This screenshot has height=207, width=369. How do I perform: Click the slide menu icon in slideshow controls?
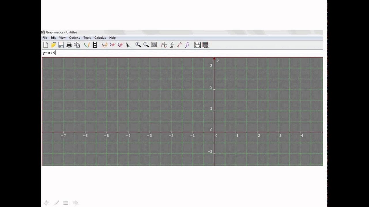pos(66,203)
